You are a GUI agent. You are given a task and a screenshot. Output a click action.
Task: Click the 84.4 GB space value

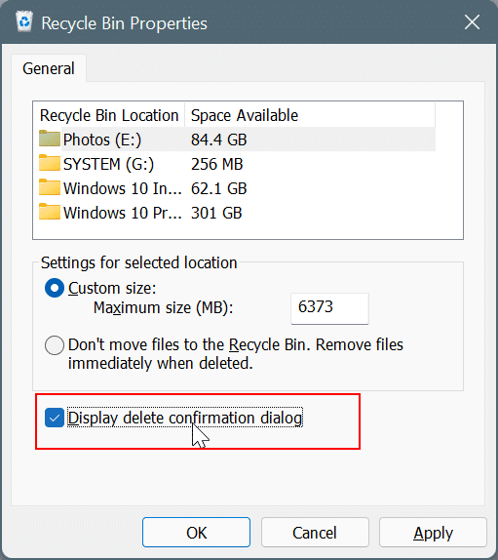pos(218,140)
